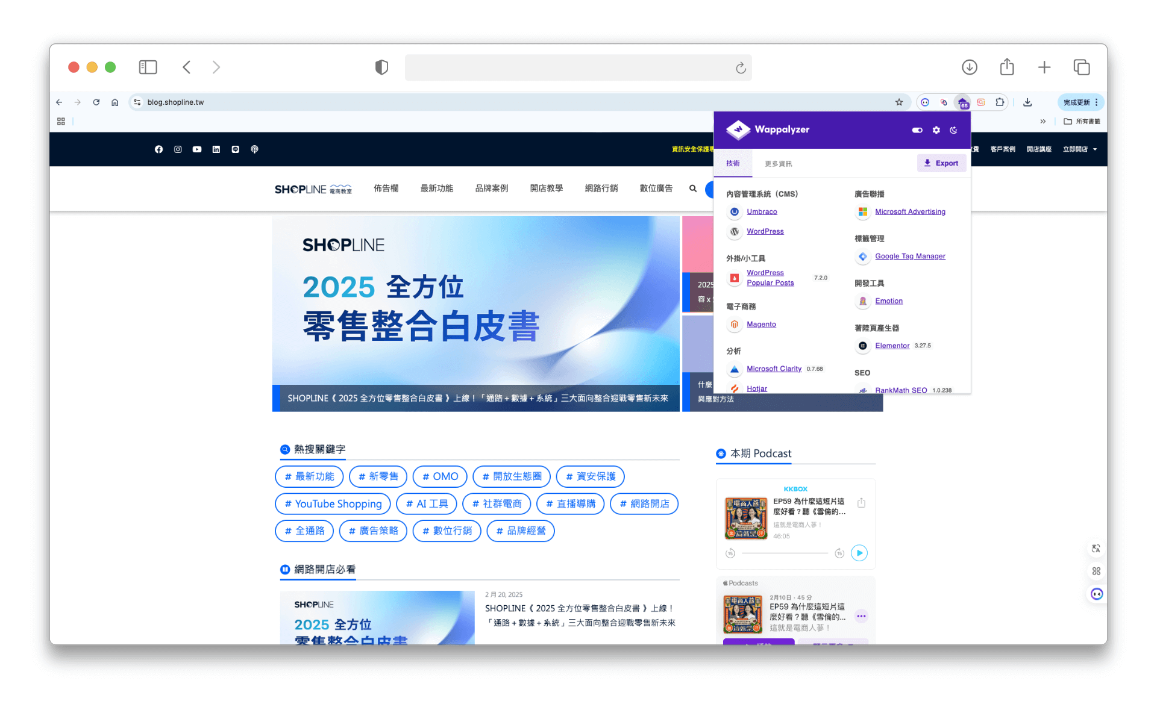This screenshot has width=1157, height=710.
Task: Open the 品牌案例 menu item
Action: click(492, 188)
